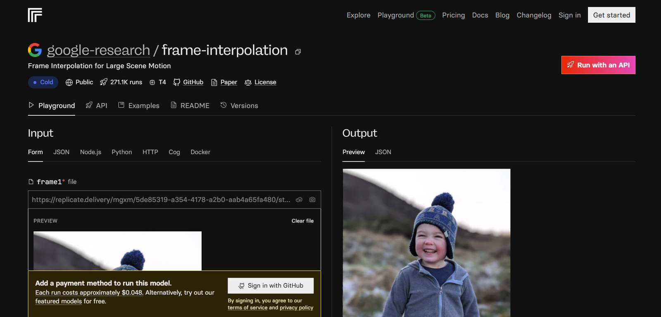Clear the frame1 file

(x=302, y=221)
